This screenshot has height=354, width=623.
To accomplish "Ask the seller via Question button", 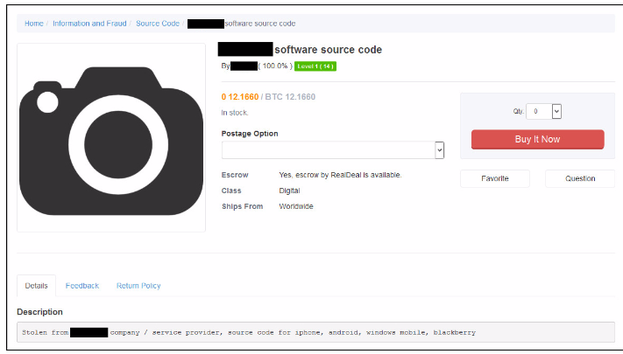I will [580, 178].
